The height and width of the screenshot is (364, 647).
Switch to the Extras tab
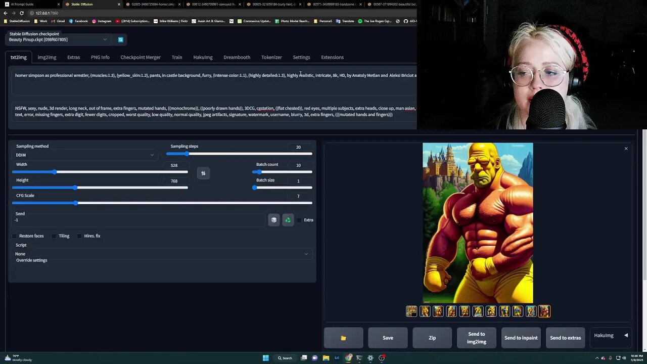coord(74,57)
